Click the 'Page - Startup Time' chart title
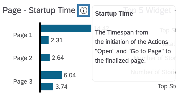 (x=39, y=10)
